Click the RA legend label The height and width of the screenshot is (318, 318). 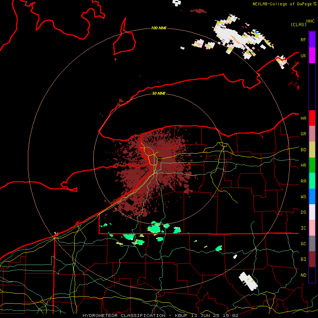tap(303, 181)
